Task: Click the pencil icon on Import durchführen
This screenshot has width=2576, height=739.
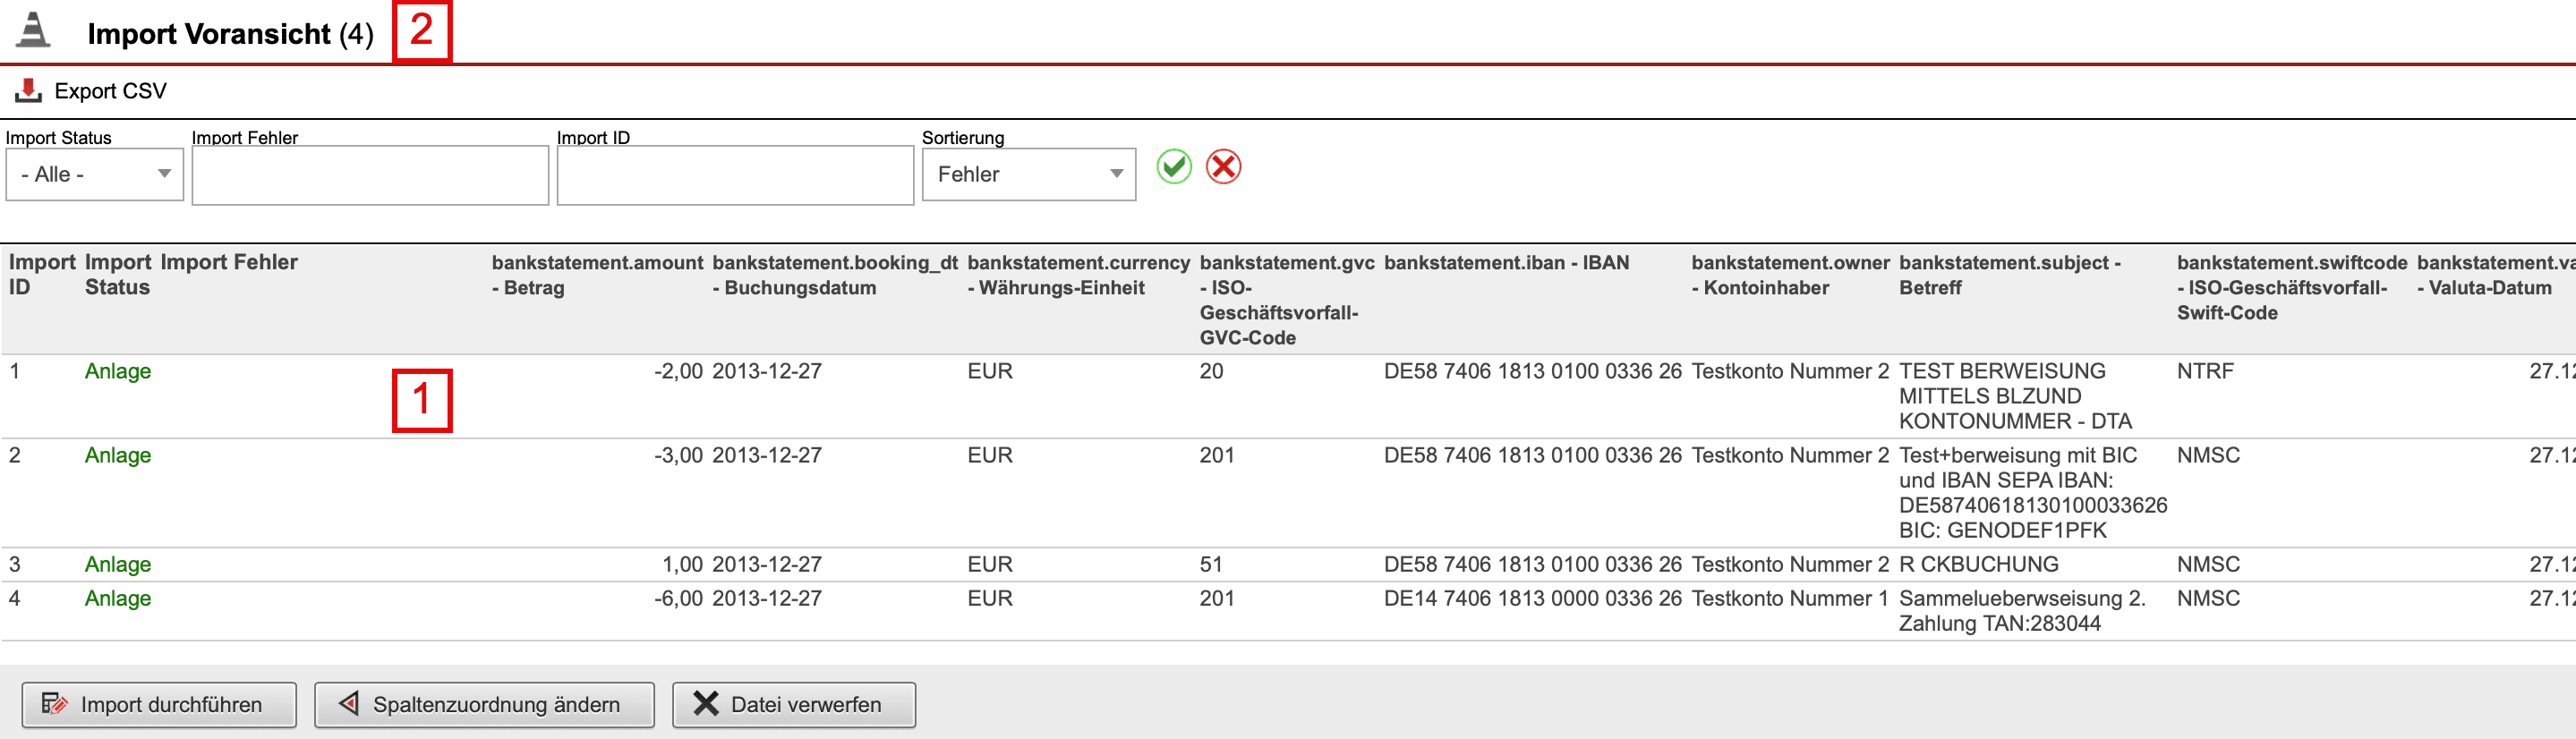Action: [x=54, y=704]
